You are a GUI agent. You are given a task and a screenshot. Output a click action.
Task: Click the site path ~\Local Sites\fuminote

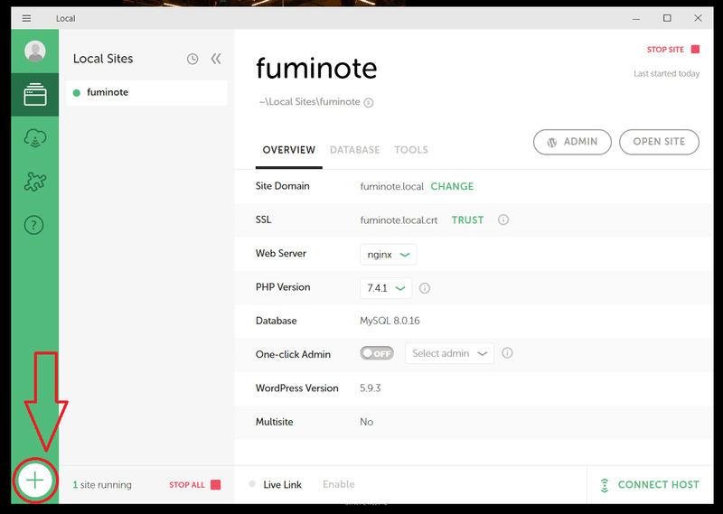[309, 102]
